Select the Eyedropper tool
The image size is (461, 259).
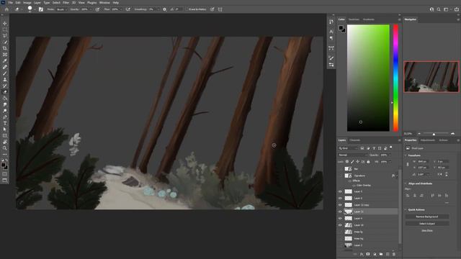click(5, 60)
